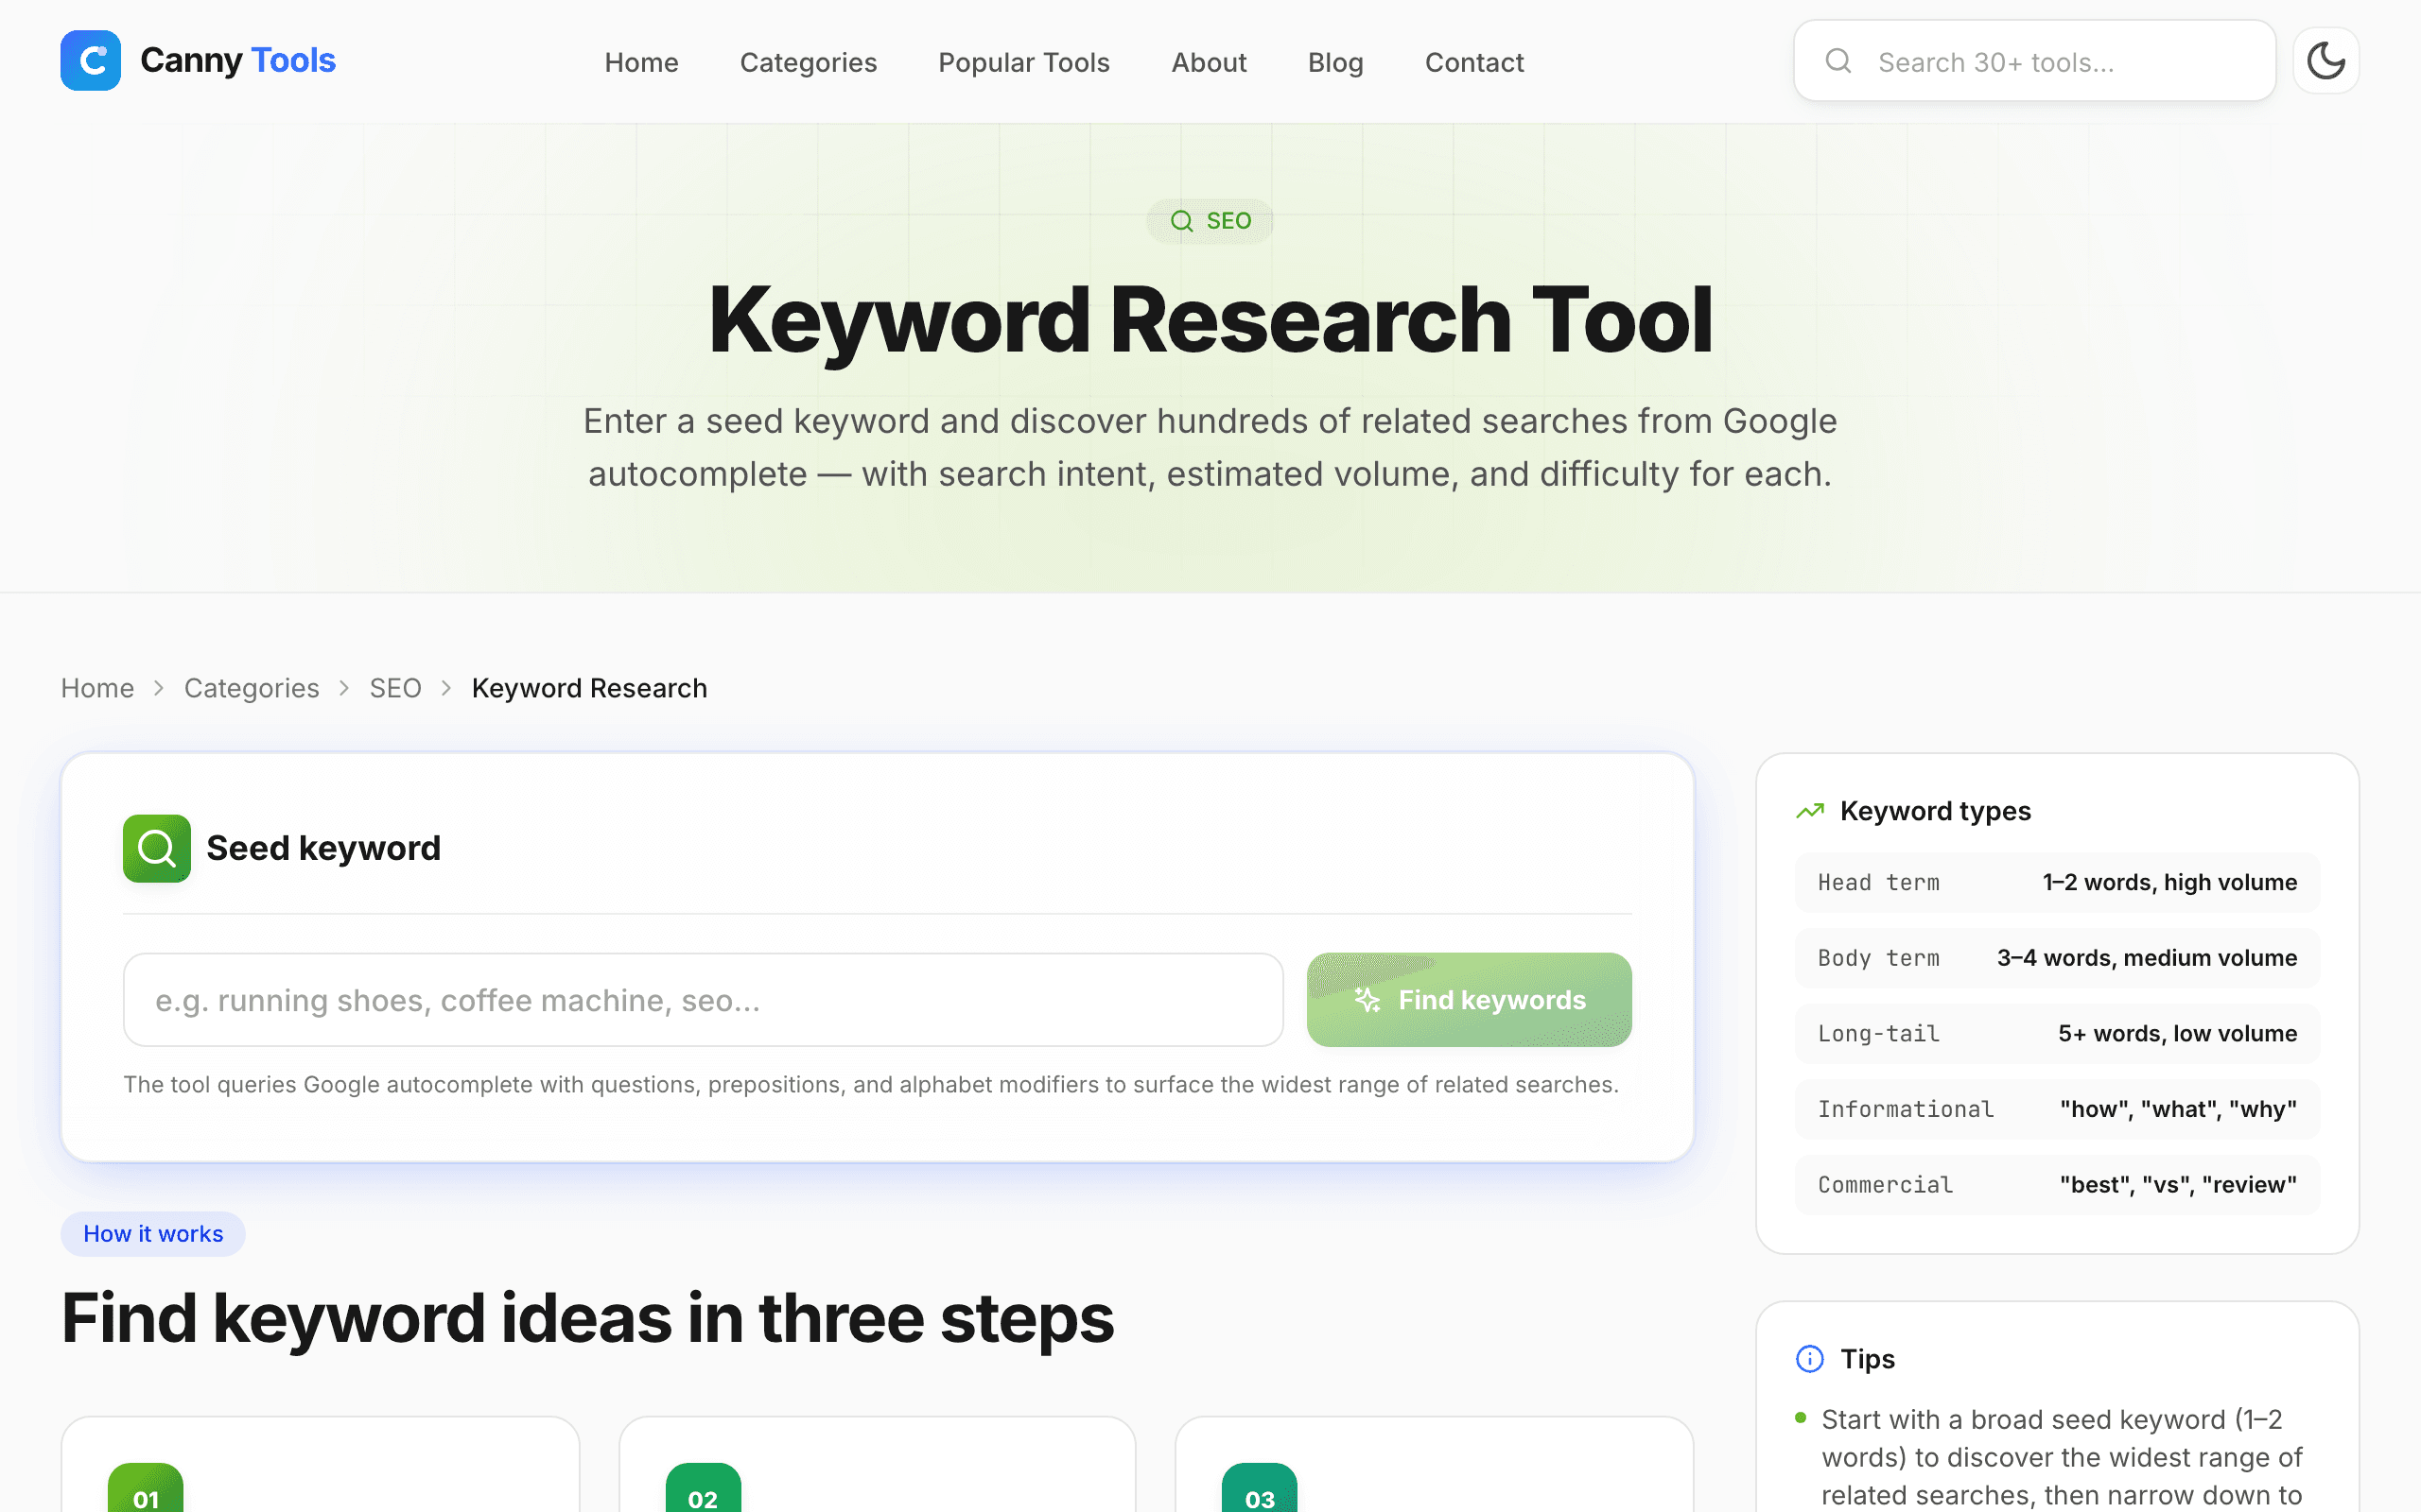Click the green Seed keyword magnifier icon
Viewport: 2421px width, 1512px height.
pos(157,848)
